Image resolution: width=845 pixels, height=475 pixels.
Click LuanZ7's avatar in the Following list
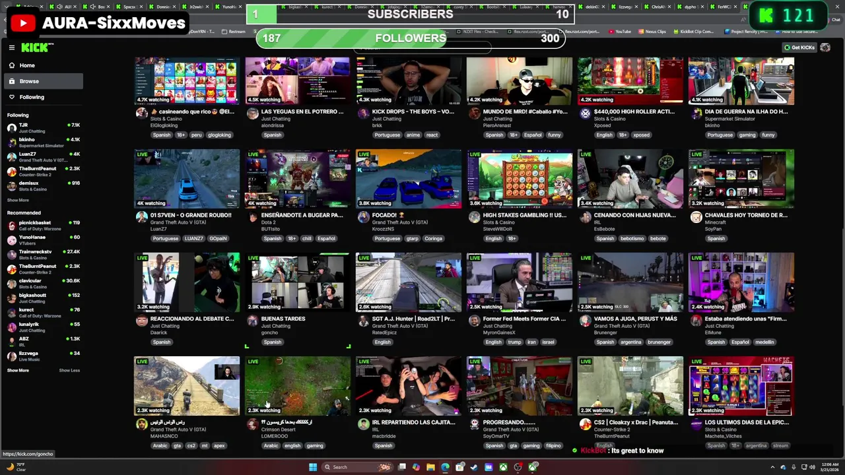pyautogui.click(x=12, y=156)
